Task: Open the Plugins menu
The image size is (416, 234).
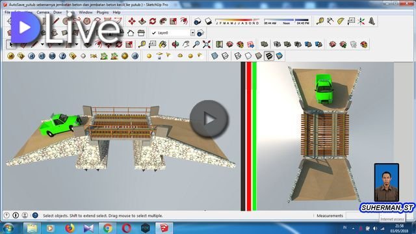Action: click(103, 12)
